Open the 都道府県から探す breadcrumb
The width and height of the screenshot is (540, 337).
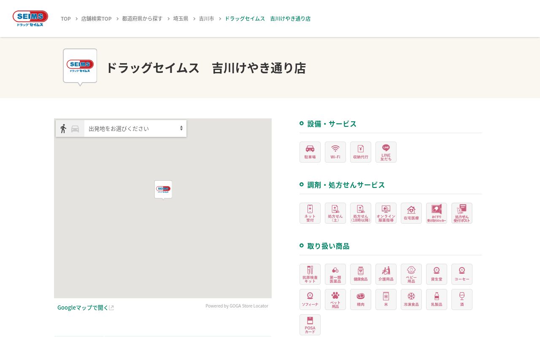(142, 19)
